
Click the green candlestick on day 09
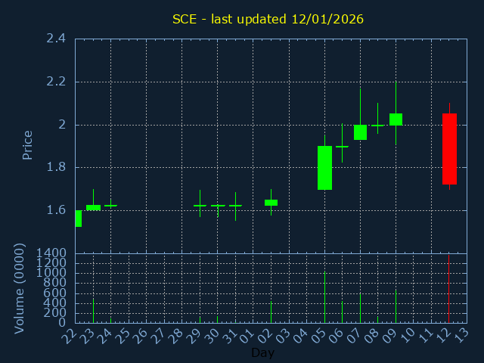click(x=396, y=119)
